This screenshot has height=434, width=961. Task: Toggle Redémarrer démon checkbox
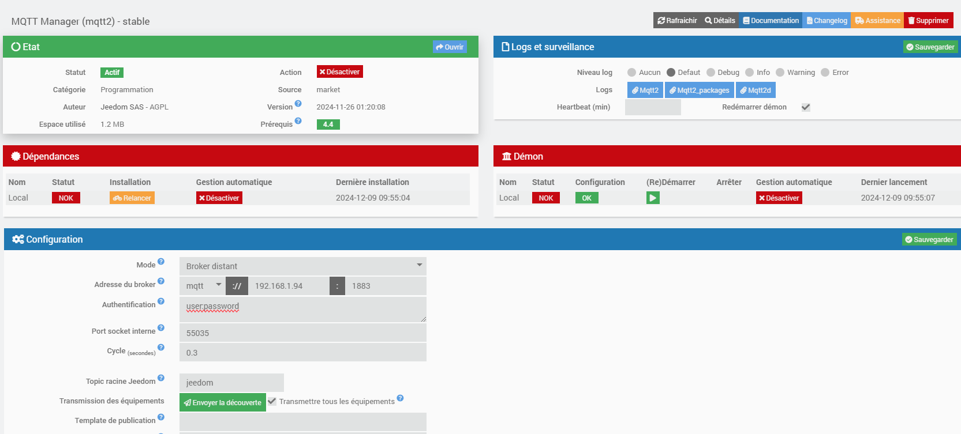point(806,107)
